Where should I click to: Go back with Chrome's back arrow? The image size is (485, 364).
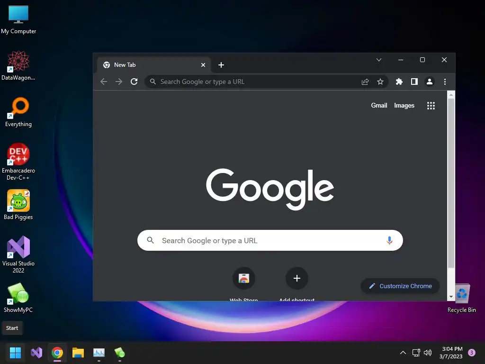(104, 82)
